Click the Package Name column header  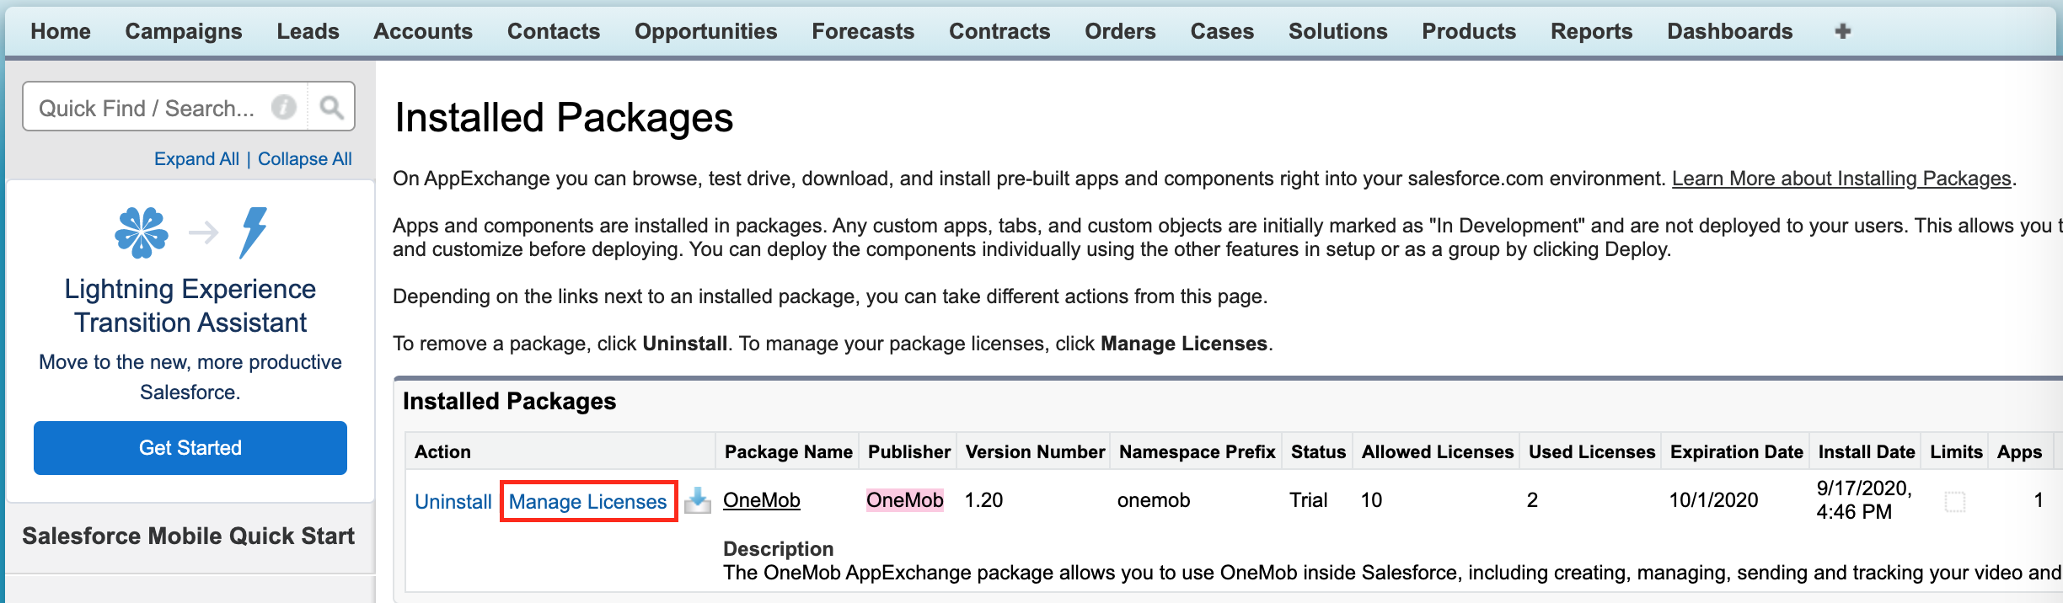789,452
